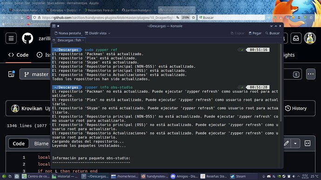Close the Descargas : fish Konsole tab

coord(83,40)
